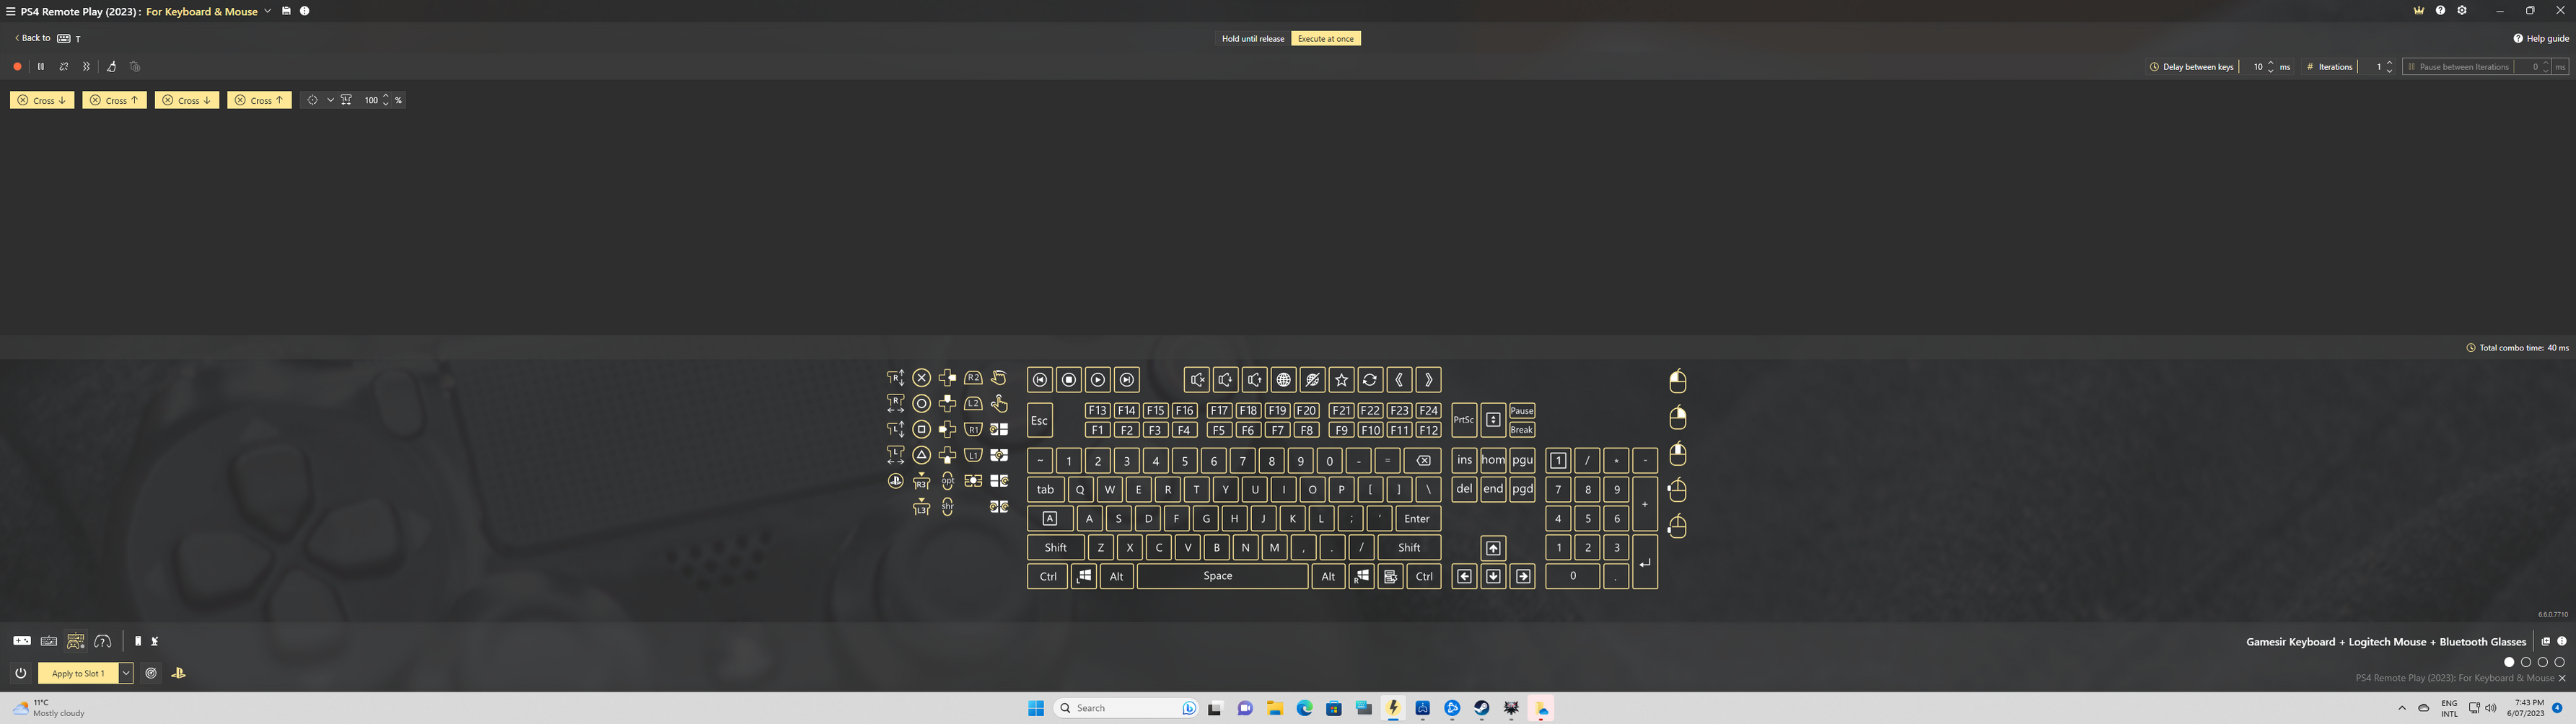This screenshot has height=724, width=2576.
Task: Add the mute volume media key
Action: tap(1196, 380)
